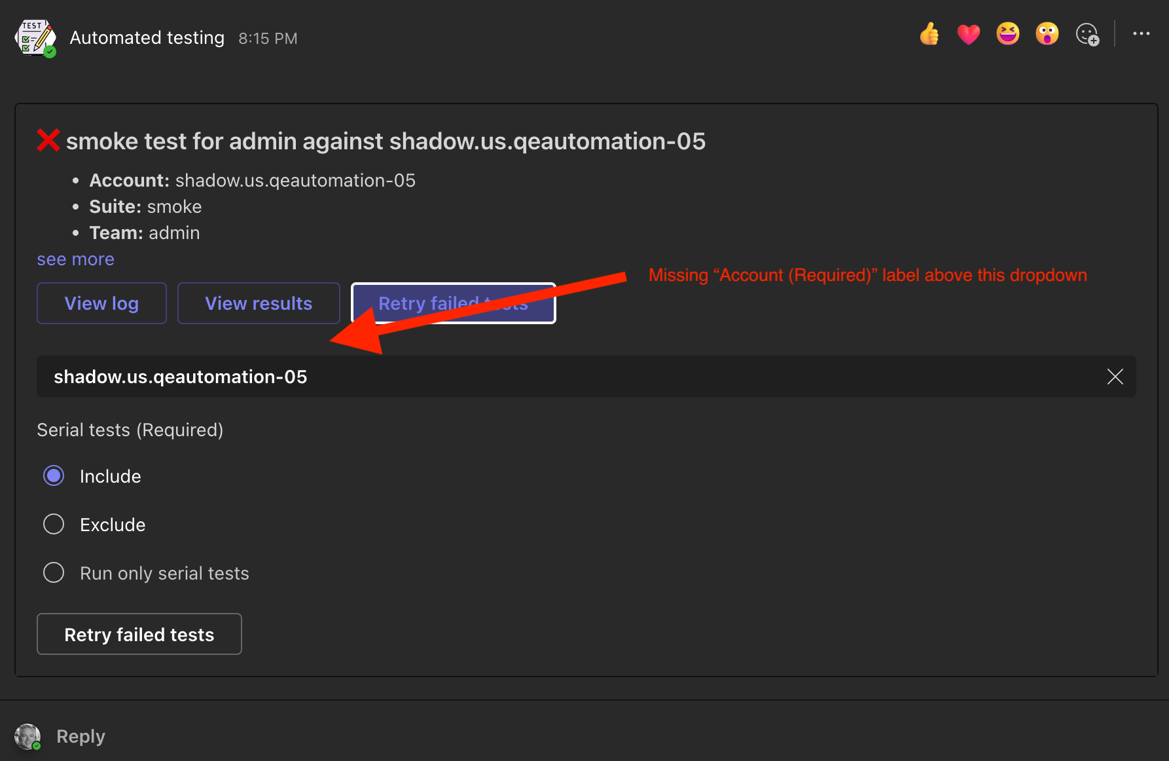1169x761 pixels.
Task: Open View results
Action: [259, 303]
